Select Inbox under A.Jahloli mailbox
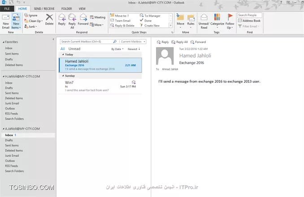This screenshot has width=304, height=197. pos(28,135)
